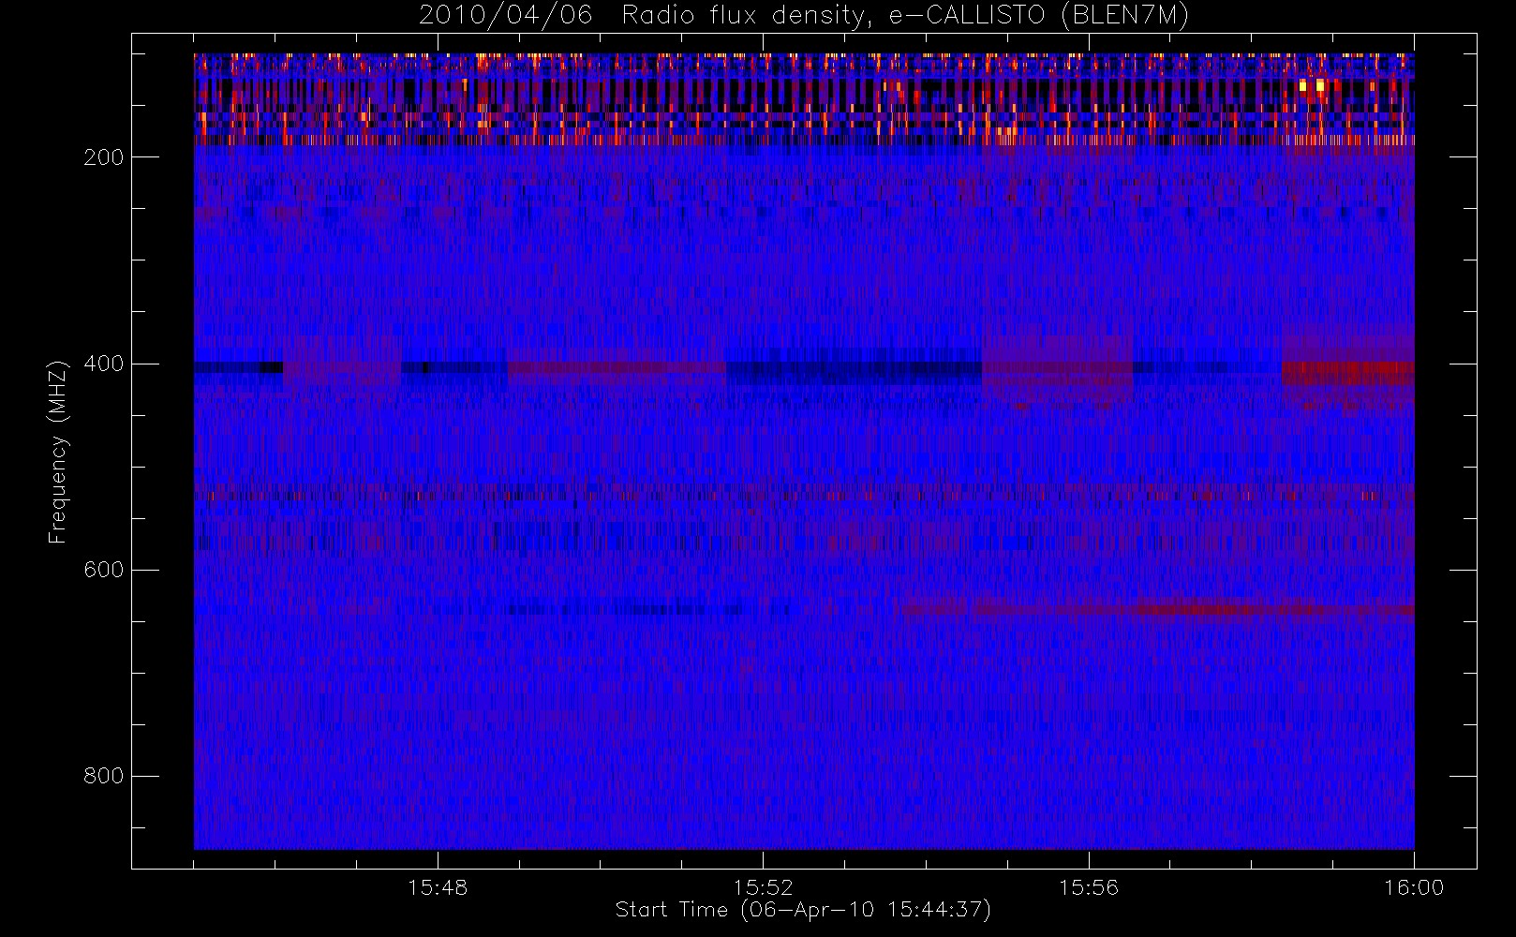
Task: Select the 'Frequency (MHZ)' axis label
Action: click(58, 452)
